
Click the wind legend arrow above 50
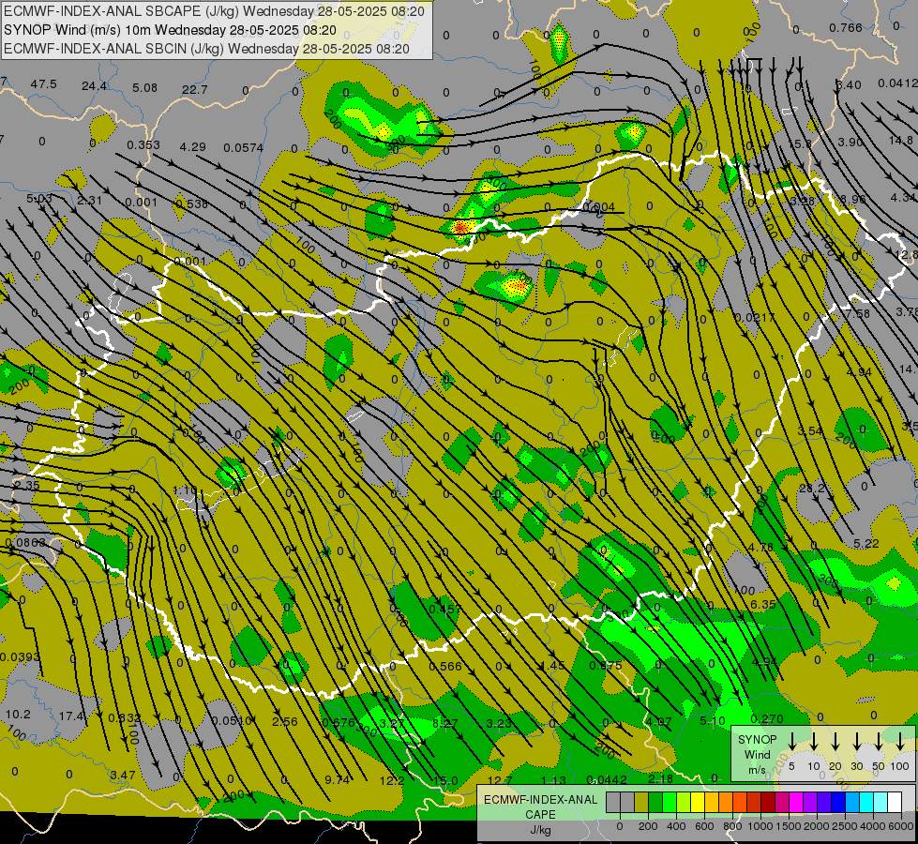pos(879,742)
